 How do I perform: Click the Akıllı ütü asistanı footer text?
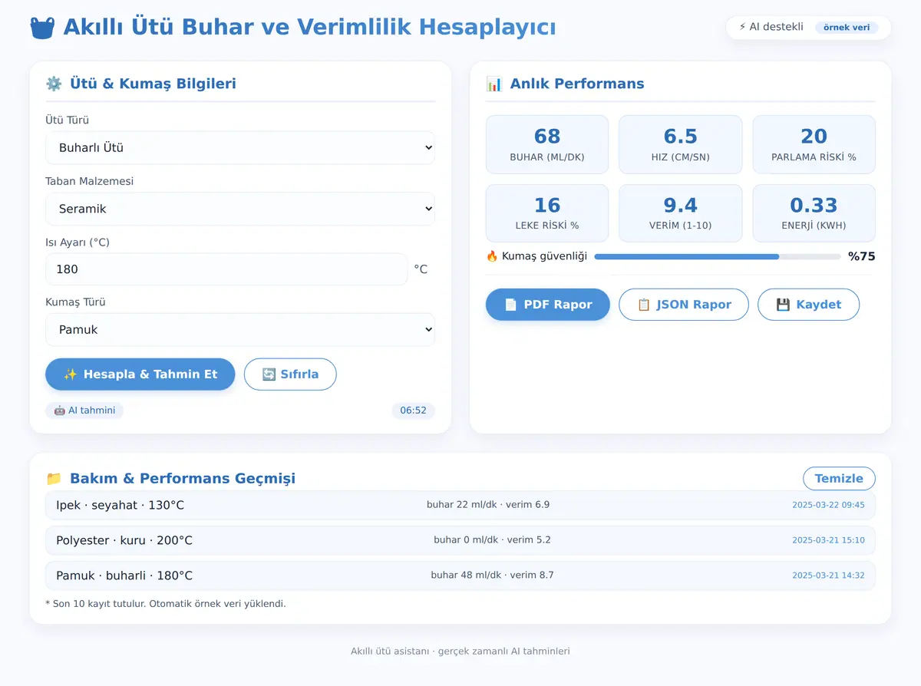pos(460,651)
